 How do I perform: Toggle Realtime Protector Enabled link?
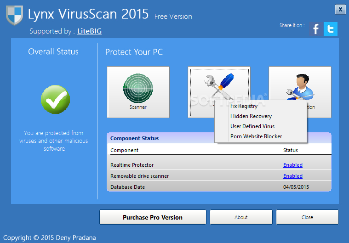[293, 165]
